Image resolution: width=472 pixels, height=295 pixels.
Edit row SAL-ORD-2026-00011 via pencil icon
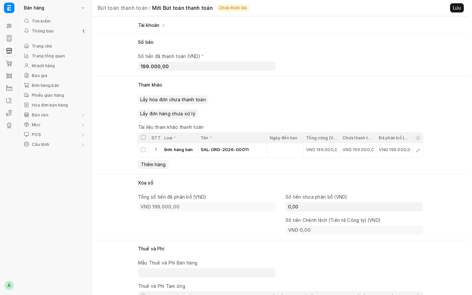tap(418, 150)
